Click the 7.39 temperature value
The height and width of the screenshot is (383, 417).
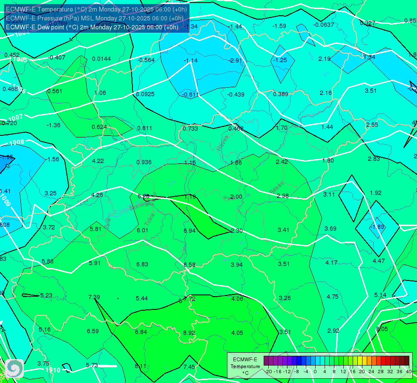[94, 297]
